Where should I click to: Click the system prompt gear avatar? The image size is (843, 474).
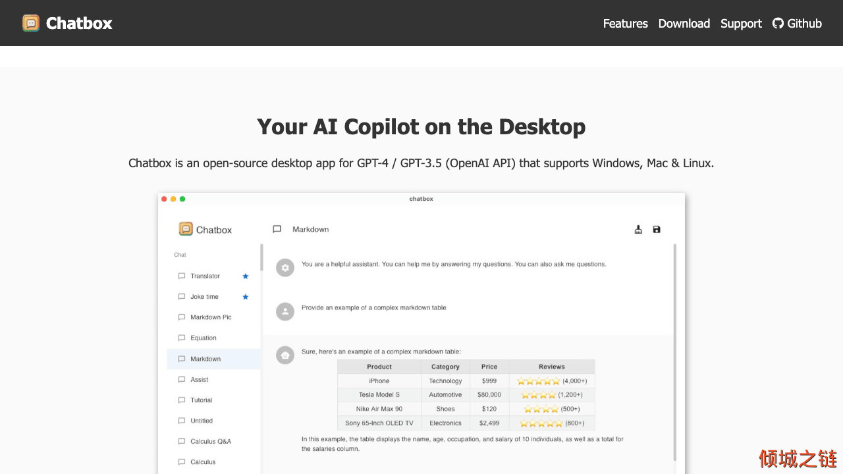(x=285, y=267)
